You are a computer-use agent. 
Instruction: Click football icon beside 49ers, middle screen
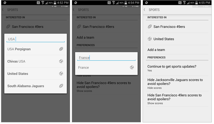(x=79, y=27)
